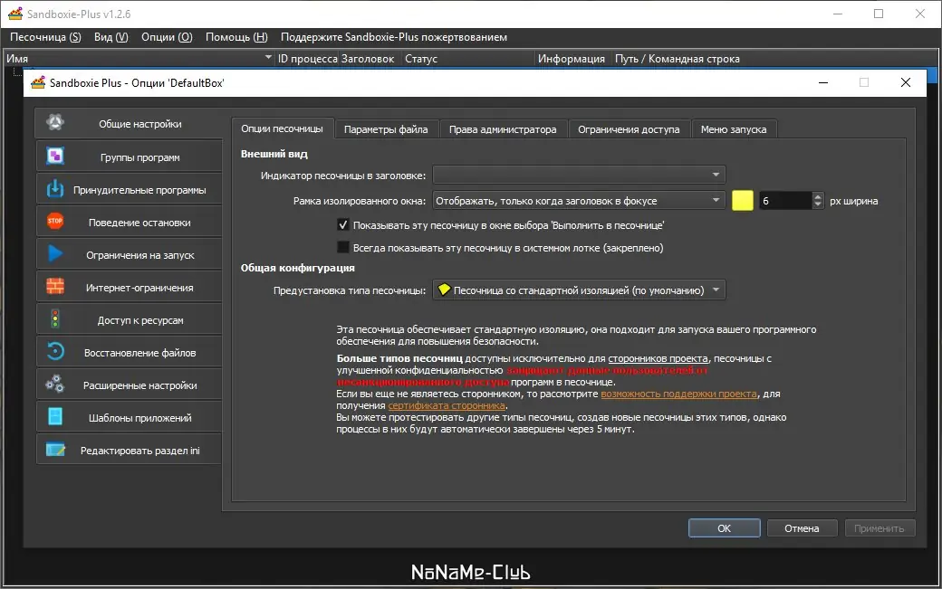Open the Рамка изолированного окна dropdown
942x589 pixels.
click(579, 200)
